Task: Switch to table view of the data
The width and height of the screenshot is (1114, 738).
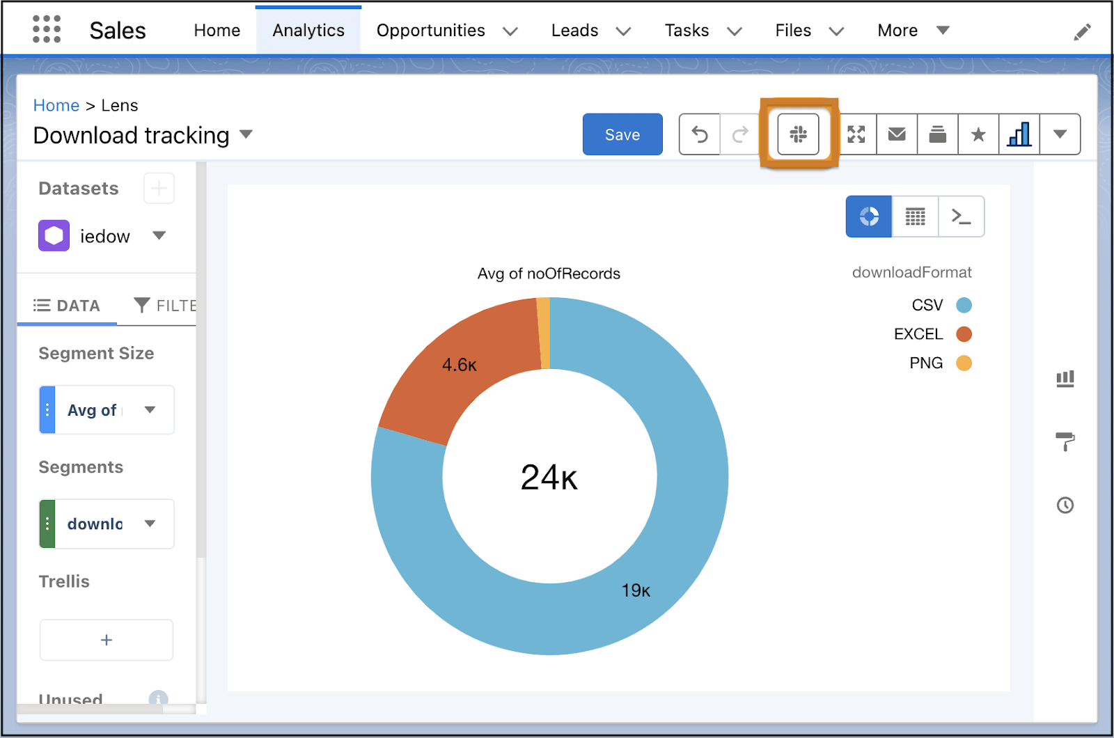Action: pyautogui.click(x=915, y=217)
